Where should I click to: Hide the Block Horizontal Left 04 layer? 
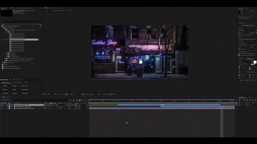click(x=1, y=105)
